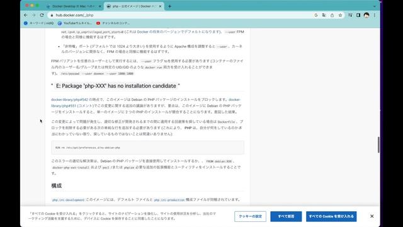403x227 pixels.
Task: Click the php.ini-development code text
Action: 68,200
